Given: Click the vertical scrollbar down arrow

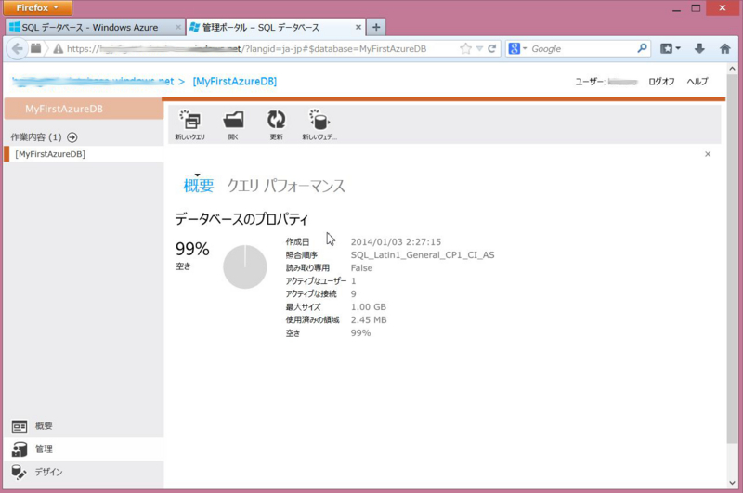Looking at the screenshot, I should click(x=732, y=483).
